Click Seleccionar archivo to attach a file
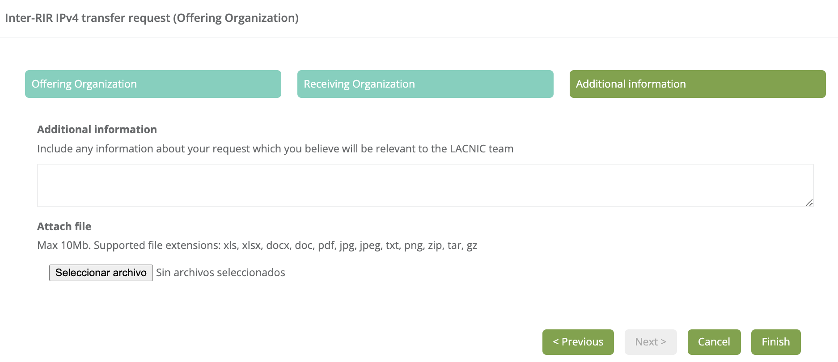This screenshot has width=838, height=362. point(101,273)
